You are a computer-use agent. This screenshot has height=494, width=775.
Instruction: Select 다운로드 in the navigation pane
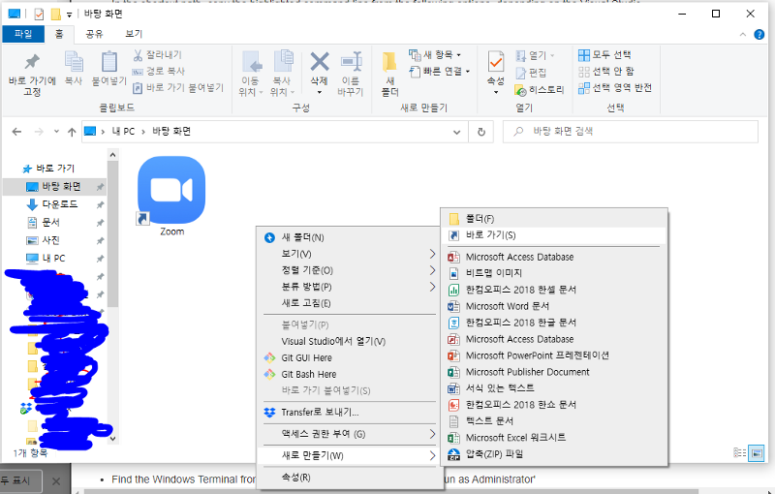pyautogui.click(x=54, y=204)
